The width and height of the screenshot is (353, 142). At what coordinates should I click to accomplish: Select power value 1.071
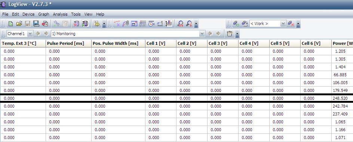tap(340, 138)
